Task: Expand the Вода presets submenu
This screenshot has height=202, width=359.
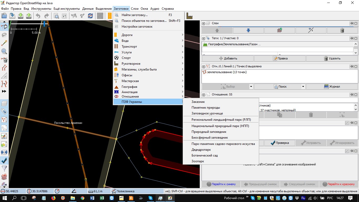Action: (148, 41)
